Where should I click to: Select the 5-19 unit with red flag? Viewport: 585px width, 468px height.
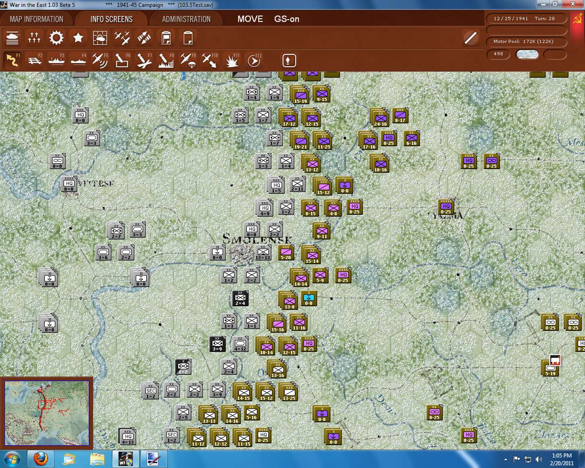551,368
